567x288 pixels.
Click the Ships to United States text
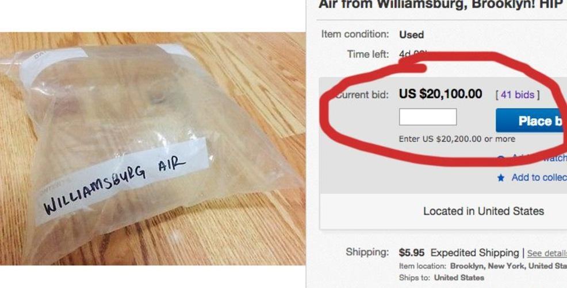point(442,278)
